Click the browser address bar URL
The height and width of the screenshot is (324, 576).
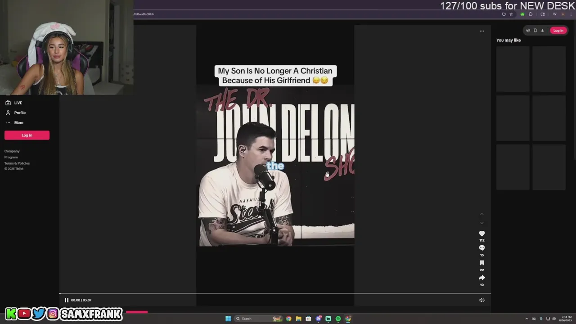[144, 14]
